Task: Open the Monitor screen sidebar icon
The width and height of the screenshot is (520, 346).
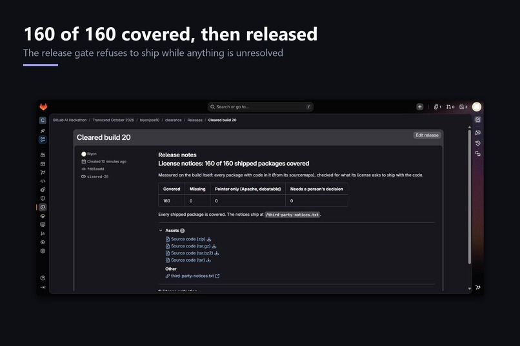Action: click(43, 224)
